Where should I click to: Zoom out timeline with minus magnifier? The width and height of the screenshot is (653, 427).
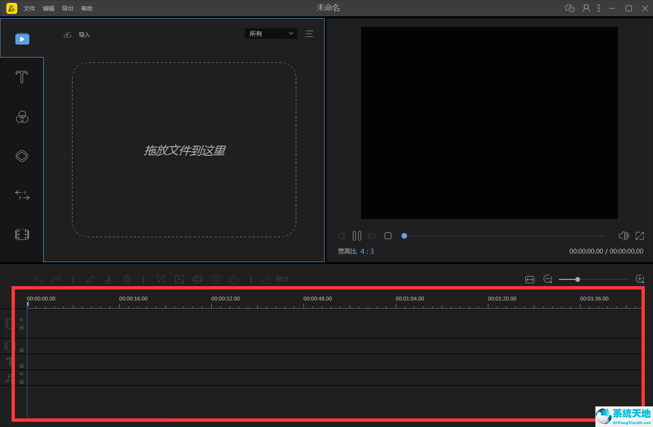tap(548, 279)
